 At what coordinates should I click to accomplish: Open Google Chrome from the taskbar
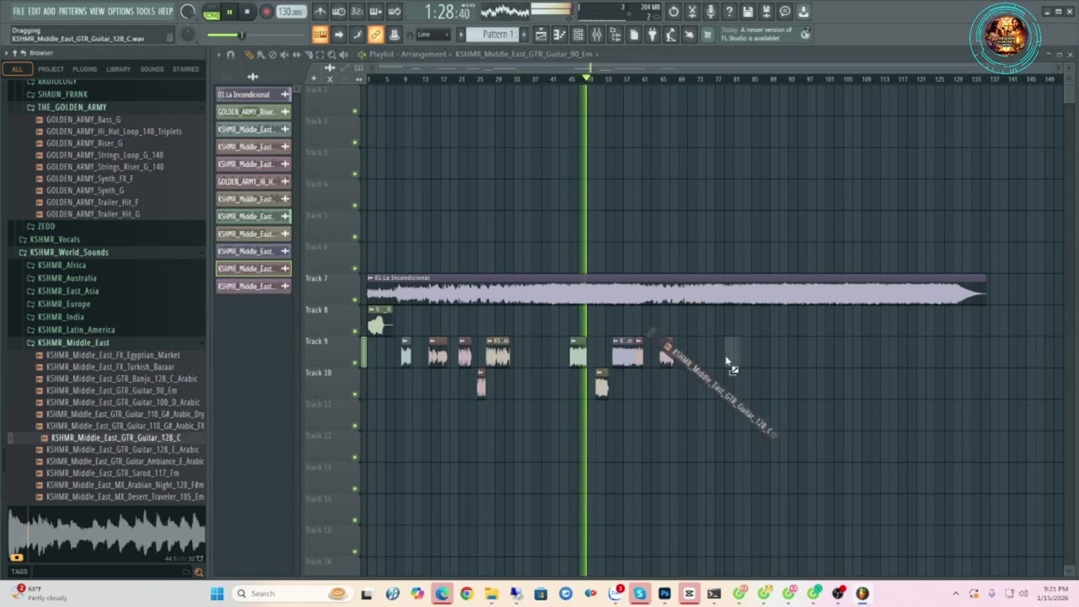pos(466,594)
